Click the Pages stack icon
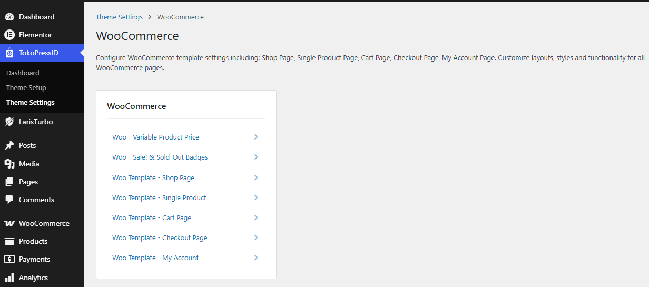 (9, 182)
